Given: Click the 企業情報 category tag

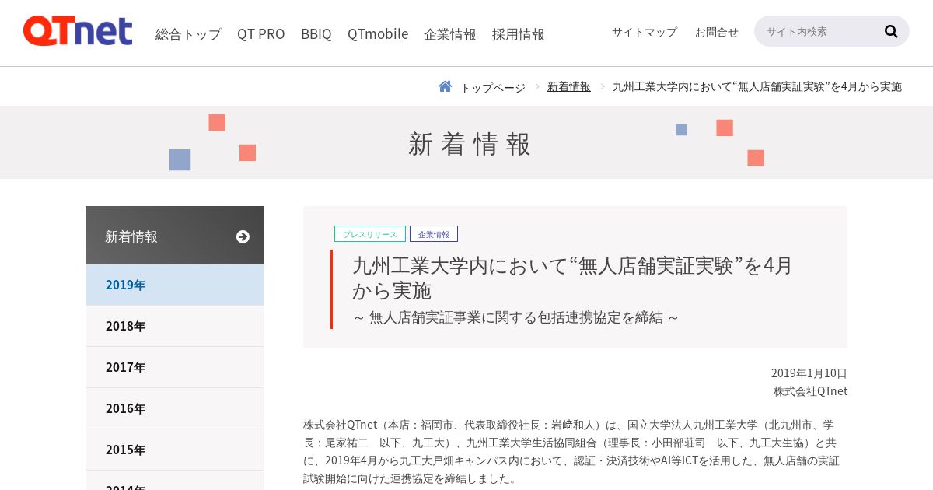Looking at the screenshot, I should pos(434,234).
